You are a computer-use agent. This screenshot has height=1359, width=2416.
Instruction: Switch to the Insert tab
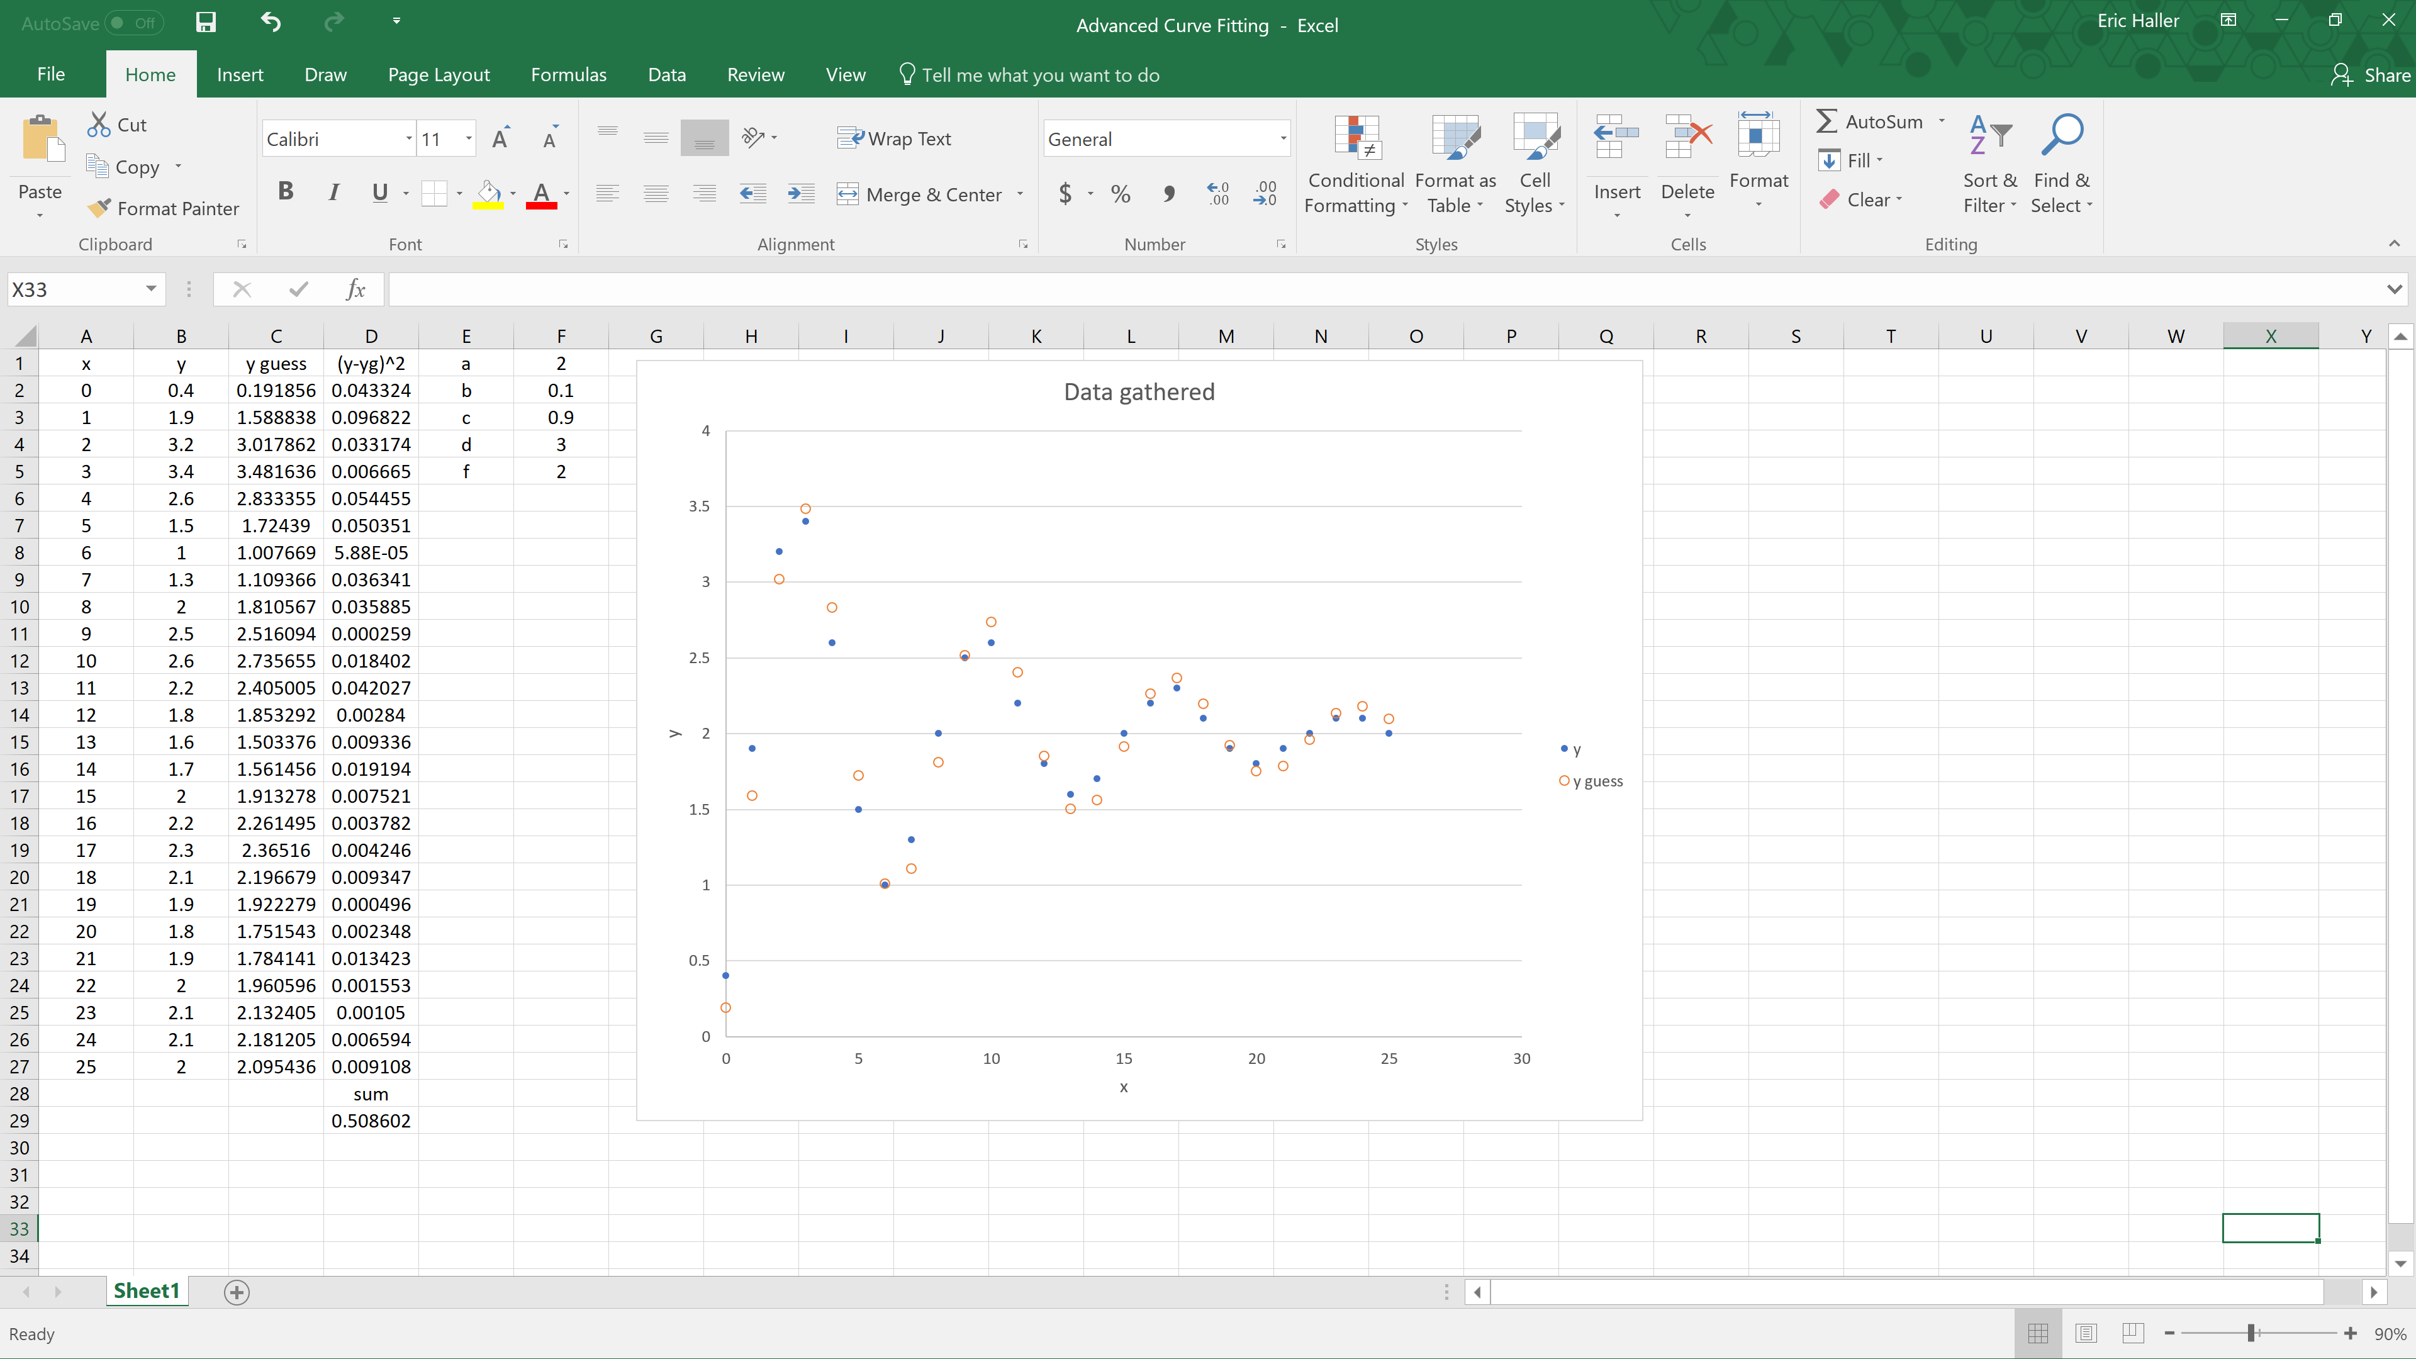point(240,74)
